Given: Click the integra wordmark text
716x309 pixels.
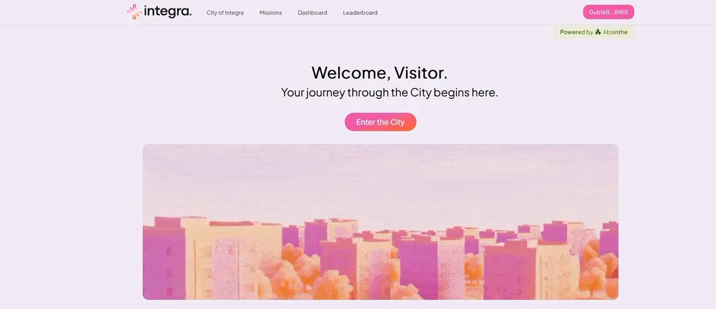Looking at the screenshot, I should [x=168, y=11].
